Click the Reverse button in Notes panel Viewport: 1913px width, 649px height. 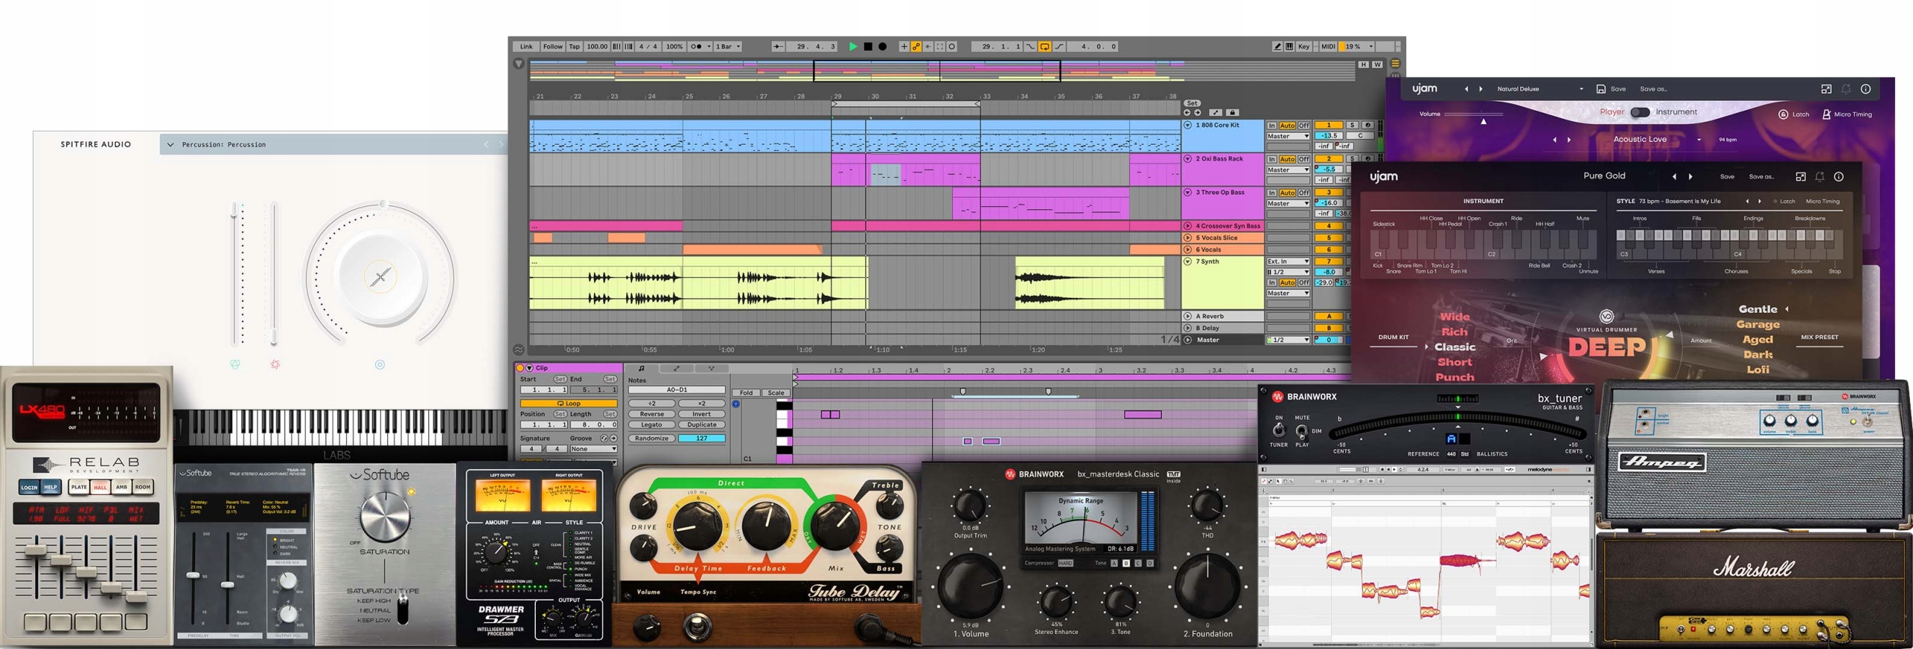pos(651,414)
